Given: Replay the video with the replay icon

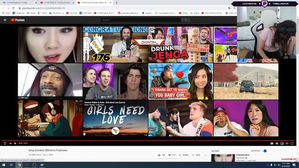Looking at the screenshot, I should (5, 143).
